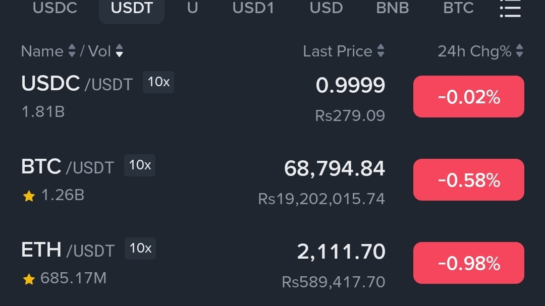This screenshot has height=306, width=545.
Task: Switch to the USD1 tab
Action: (253, 9)
